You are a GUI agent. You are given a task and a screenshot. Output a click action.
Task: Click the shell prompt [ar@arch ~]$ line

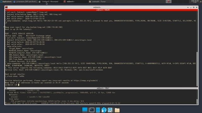point(12,85)
